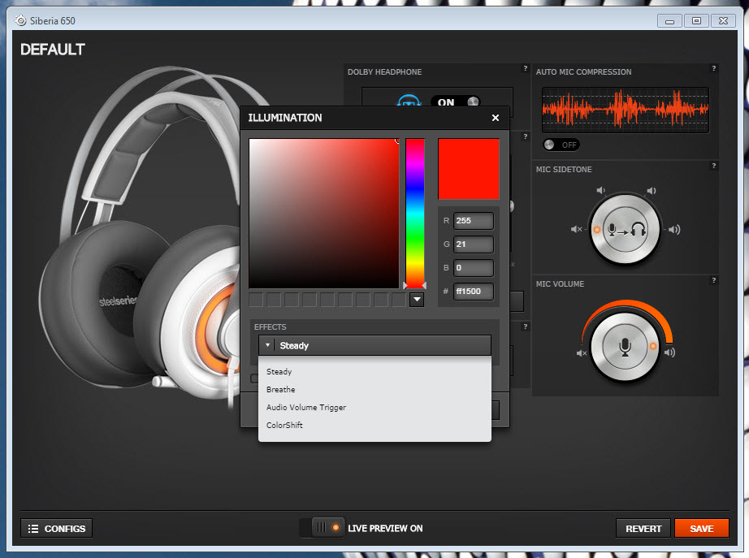The width and height of the screenshot is (749, 558).
Task: Click the Dolby Headphone headset icon
Action: [x=409, y=101]
